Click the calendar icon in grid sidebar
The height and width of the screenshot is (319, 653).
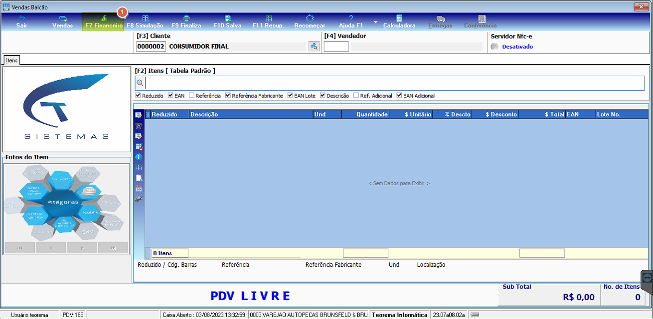[139, 189]
